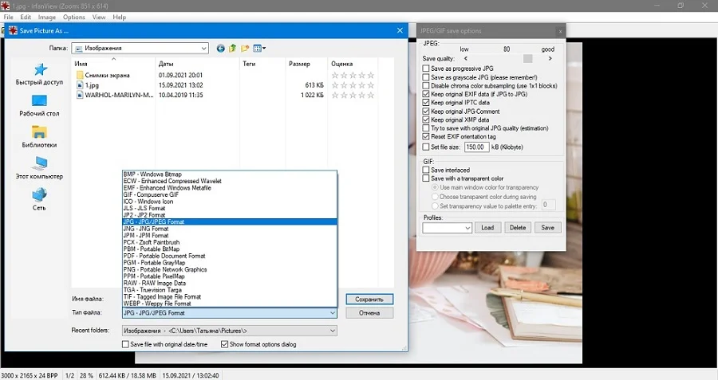The image size is (718, 380).
Task: Open Быстрый доступ quick access location
Action: point(39,74)
